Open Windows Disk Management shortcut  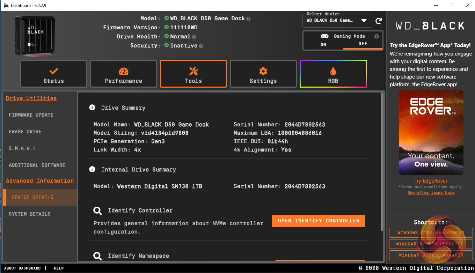pyautogui.click(x=431, y=233)
